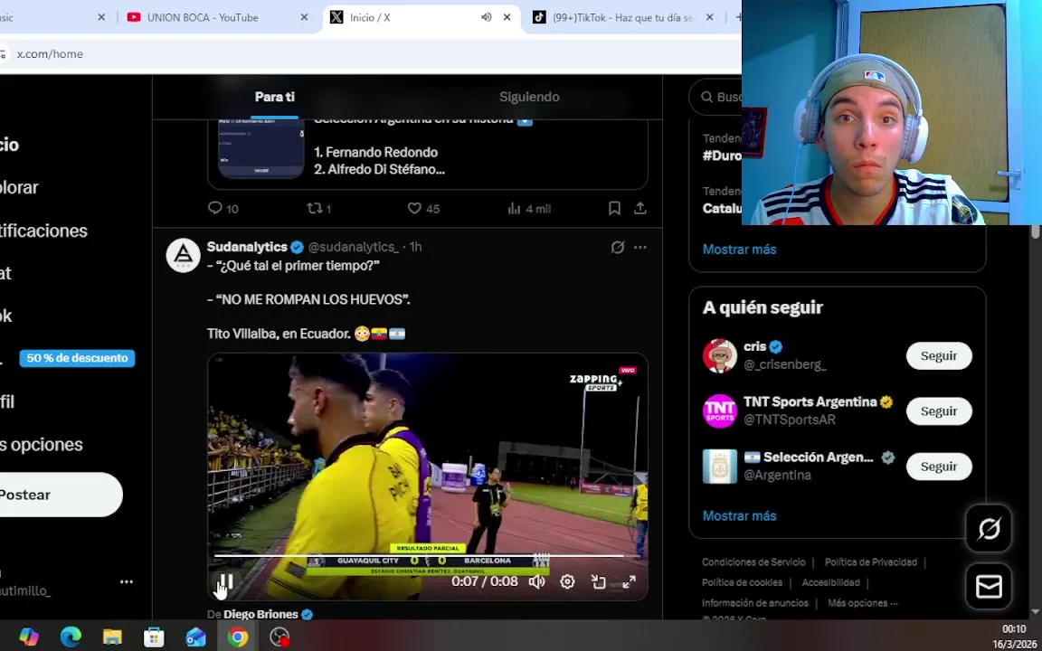Expand Más opciones in the footer

[x=863, y=603]
